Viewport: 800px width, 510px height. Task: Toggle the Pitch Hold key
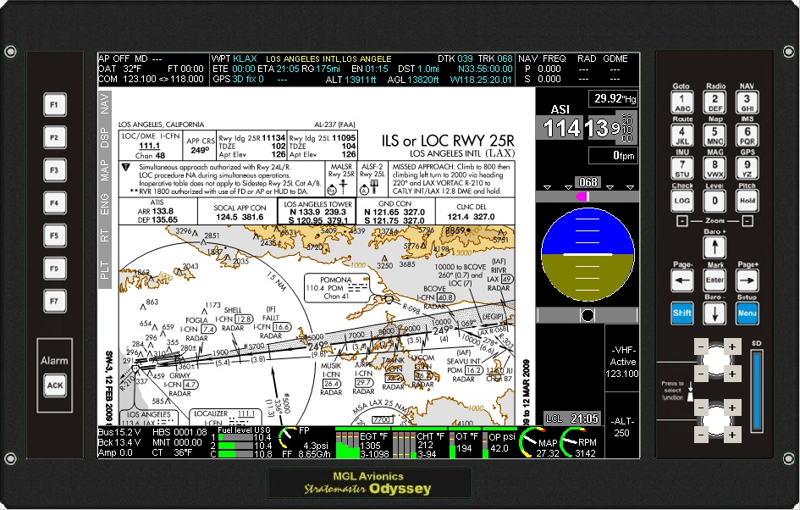[747, 201]
